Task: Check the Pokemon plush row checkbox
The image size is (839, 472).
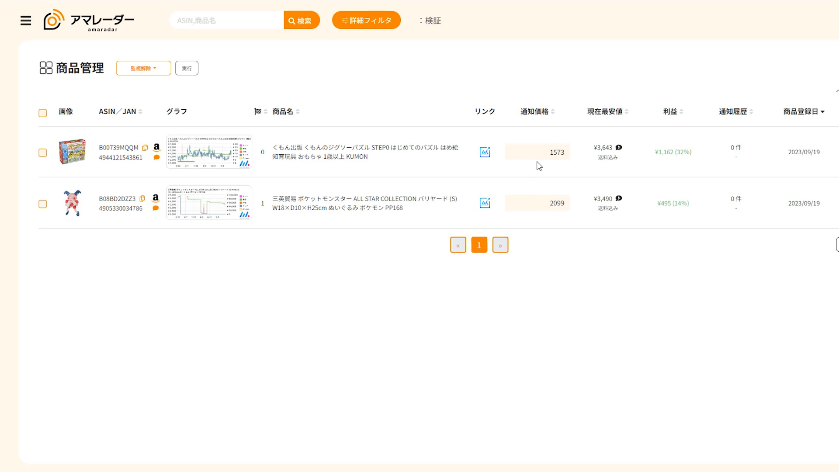Action: (42, 204)
